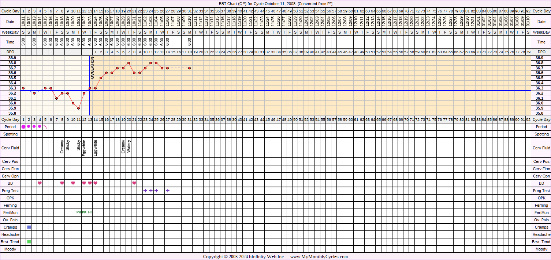
Task: Click the temperature point on cycle day 20
Action: (129, 63)
